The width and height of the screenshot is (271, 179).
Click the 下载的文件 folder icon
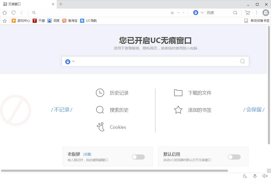click(178, 93)
